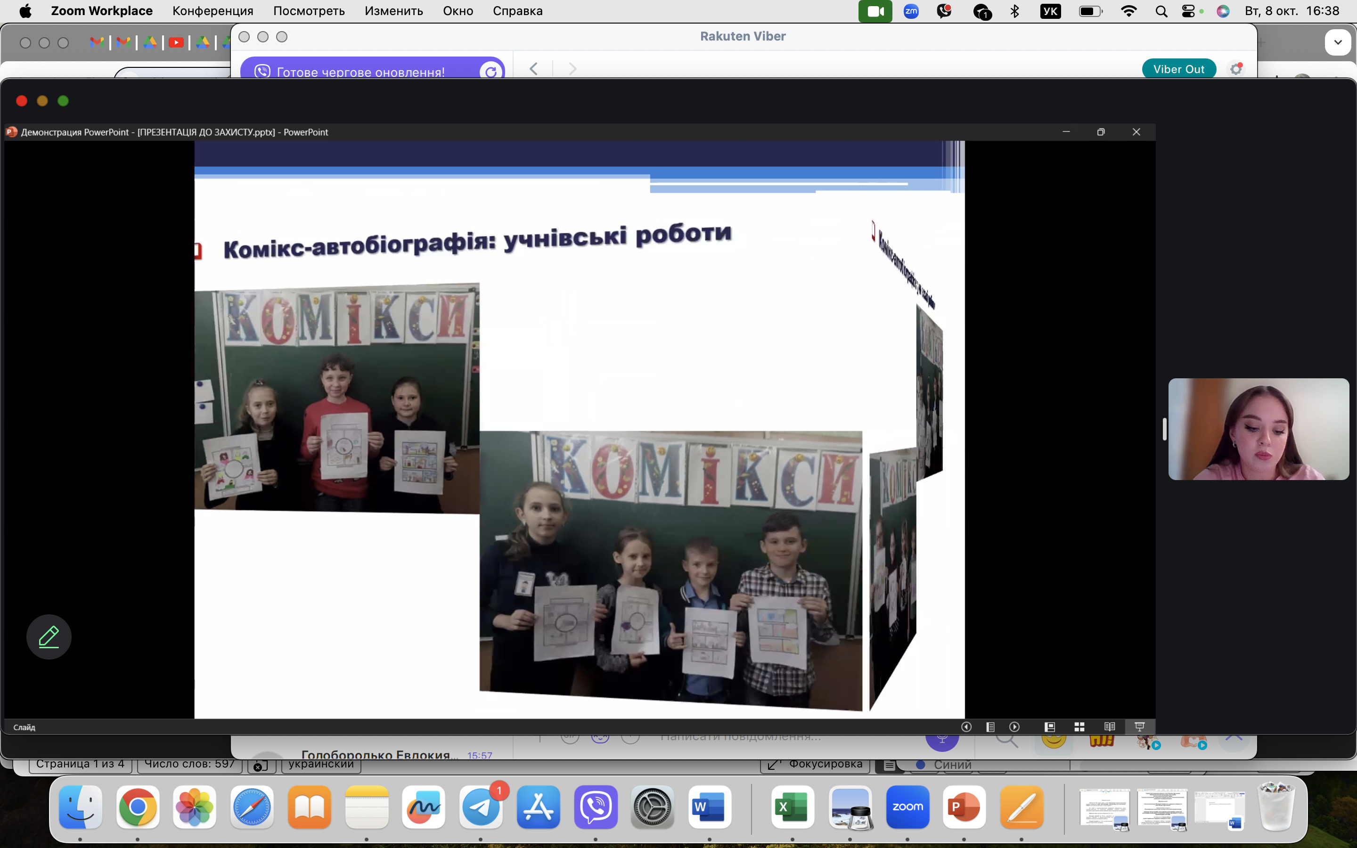Open Notes app from the Dock

367,807
